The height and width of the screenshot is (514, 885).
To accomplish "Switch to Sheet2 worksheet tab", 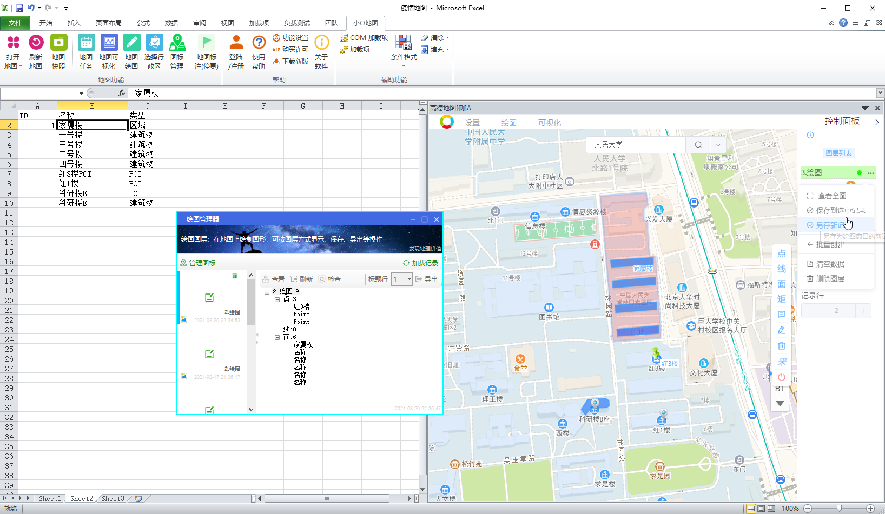I will (x=82, y=498).
